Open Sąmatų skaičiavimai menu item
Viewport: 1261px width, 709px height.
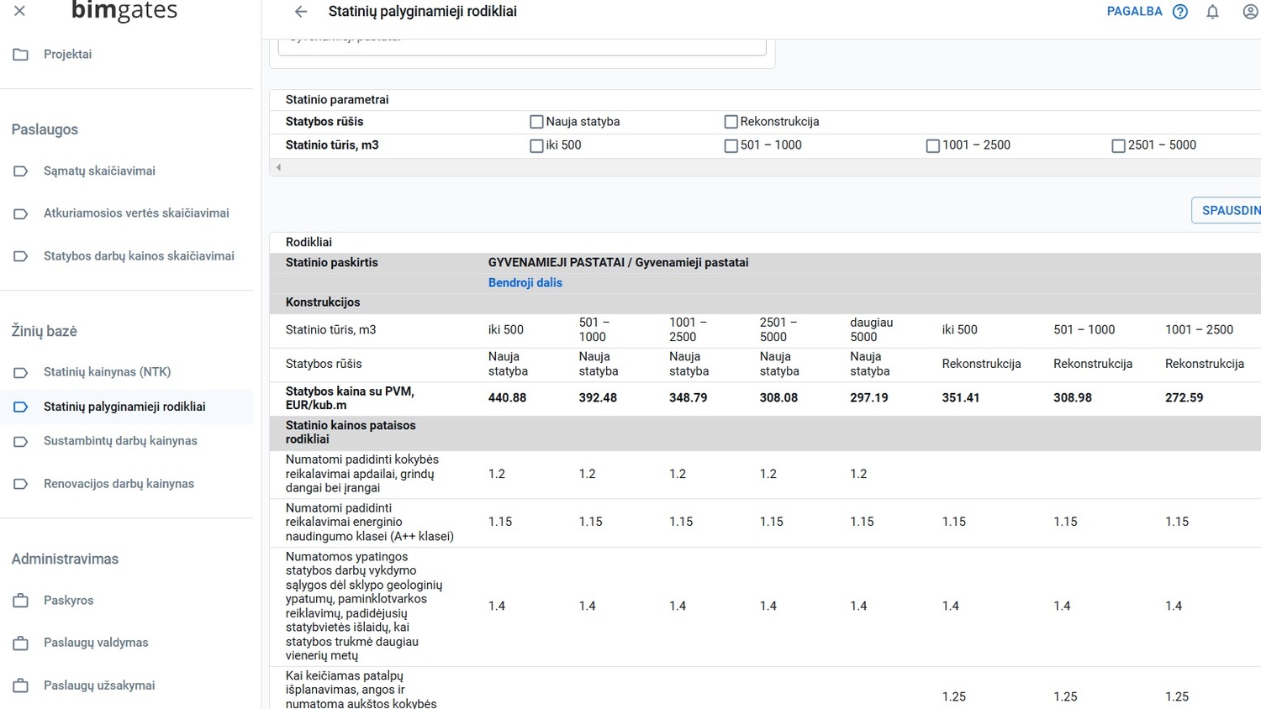tap(99, 171)
